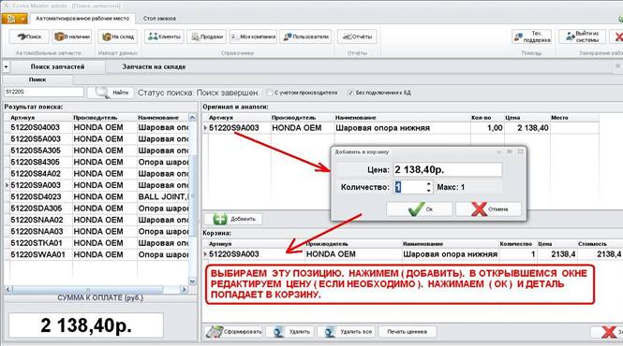Open the В наличии stock toolbar button

[72, 36]
